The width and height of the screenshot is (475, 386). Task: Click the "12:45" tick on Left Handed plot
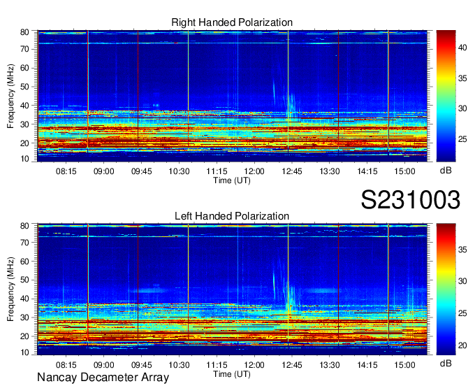click(x=292, y=365)
